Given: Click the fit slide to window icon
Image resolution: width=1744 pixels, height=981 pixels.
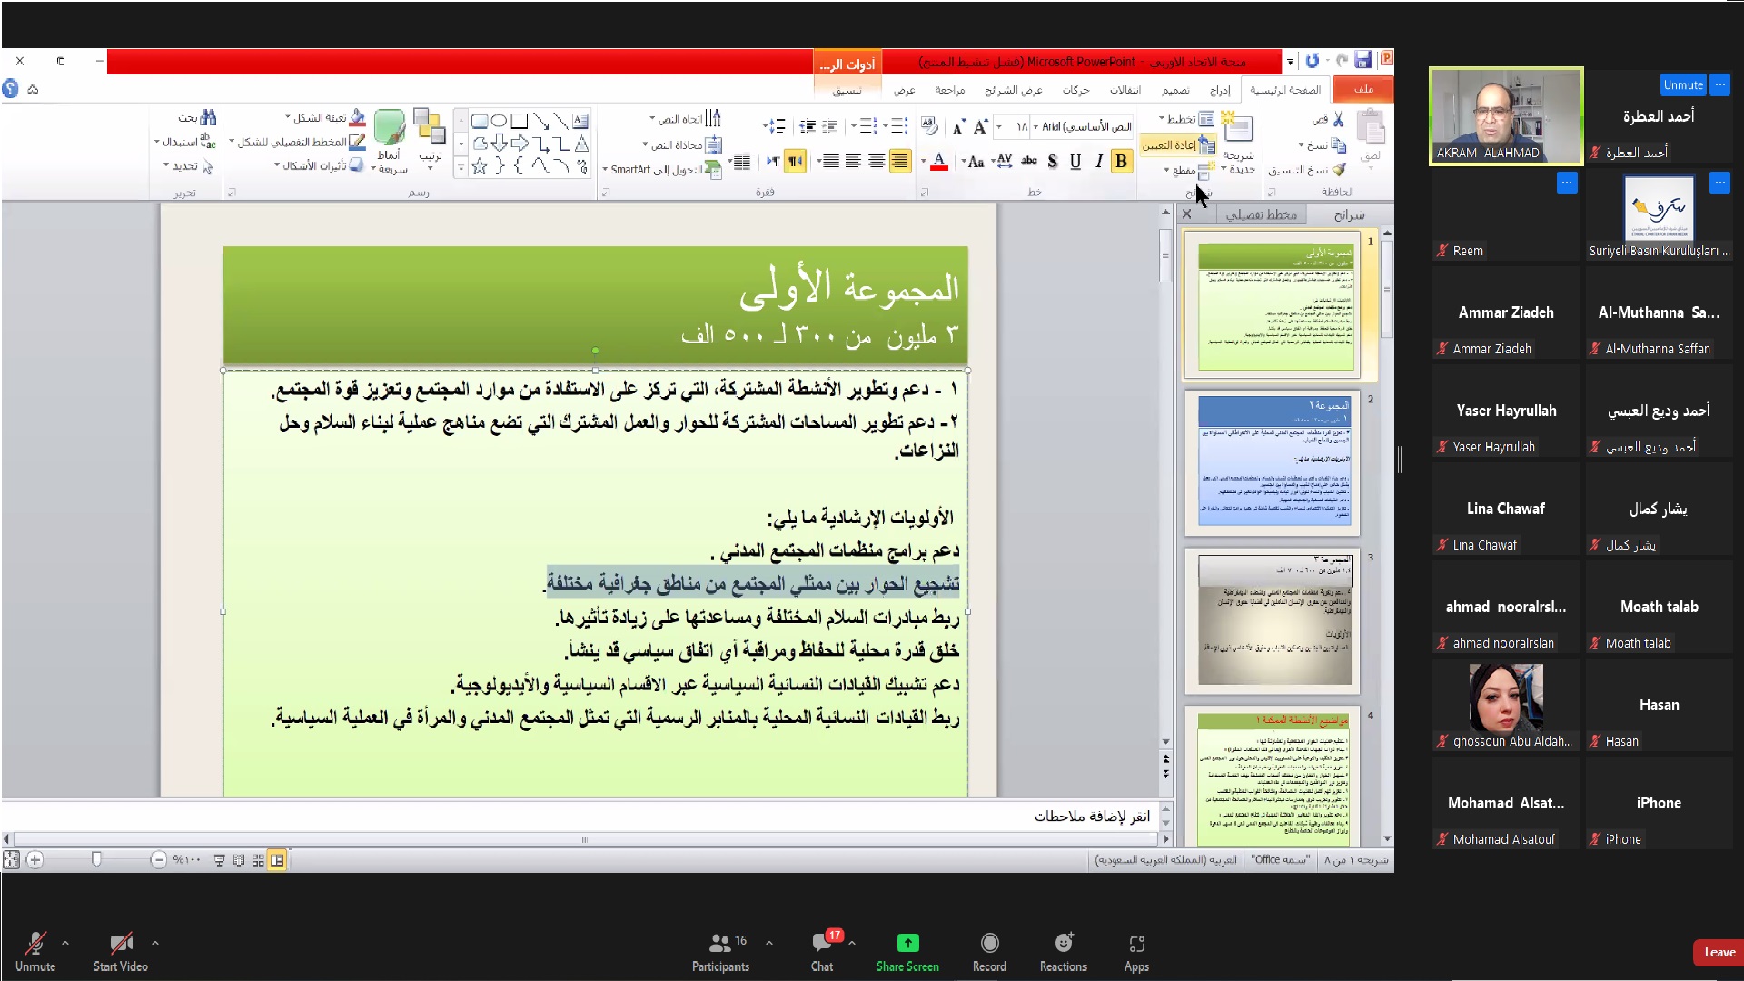Looking at the screenshot, I should [11, 859].
